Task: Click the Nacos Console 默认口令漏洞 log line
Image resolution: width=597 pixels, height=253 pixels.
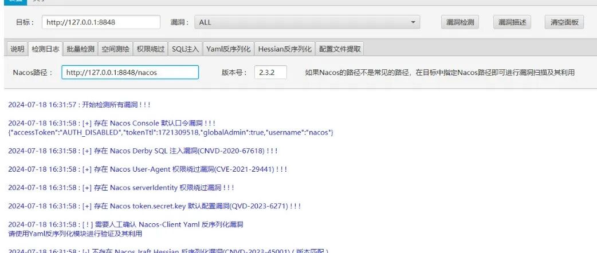Action: tap(112, 123)
